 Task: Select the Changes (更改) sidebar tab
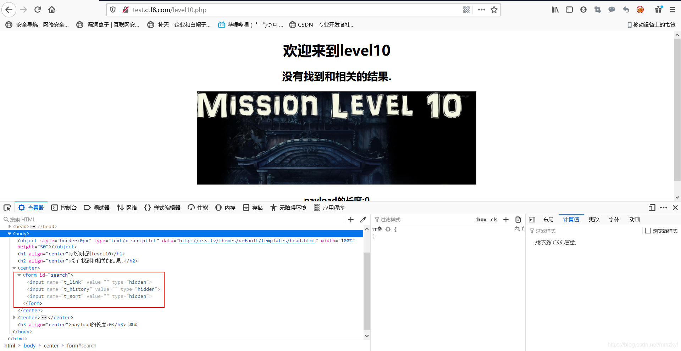click(x=594, y=220)
